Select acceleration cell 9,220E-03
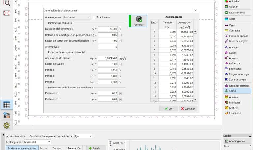 (x=185, y=83)
